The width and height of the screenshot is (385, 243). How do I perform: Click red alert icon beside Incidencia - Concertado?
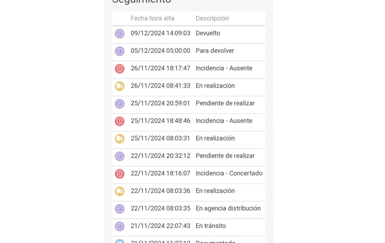point(120,174)
